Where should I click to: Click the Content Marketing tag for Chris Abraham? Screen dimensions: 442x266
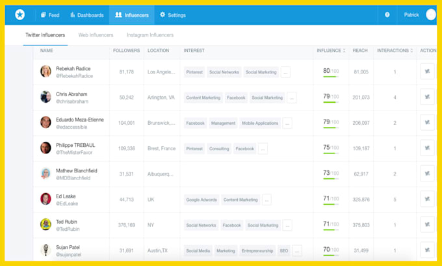(x=203, y=98)
